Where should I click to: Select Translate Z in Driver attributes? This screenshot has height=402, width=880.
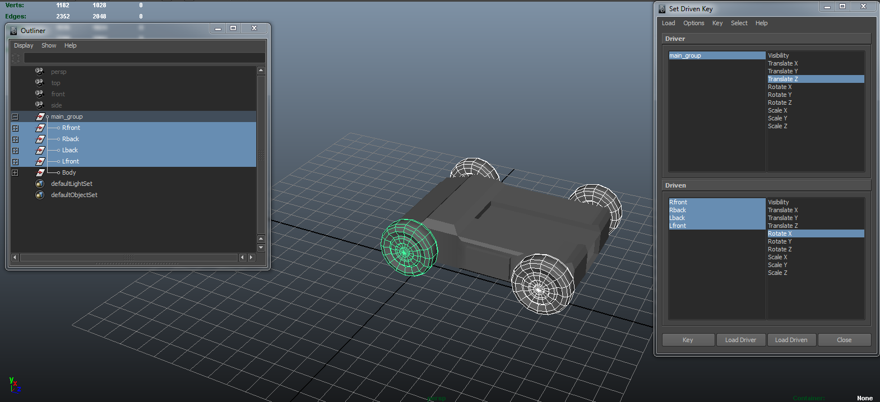pyautogui.click(x=816, y=79)
